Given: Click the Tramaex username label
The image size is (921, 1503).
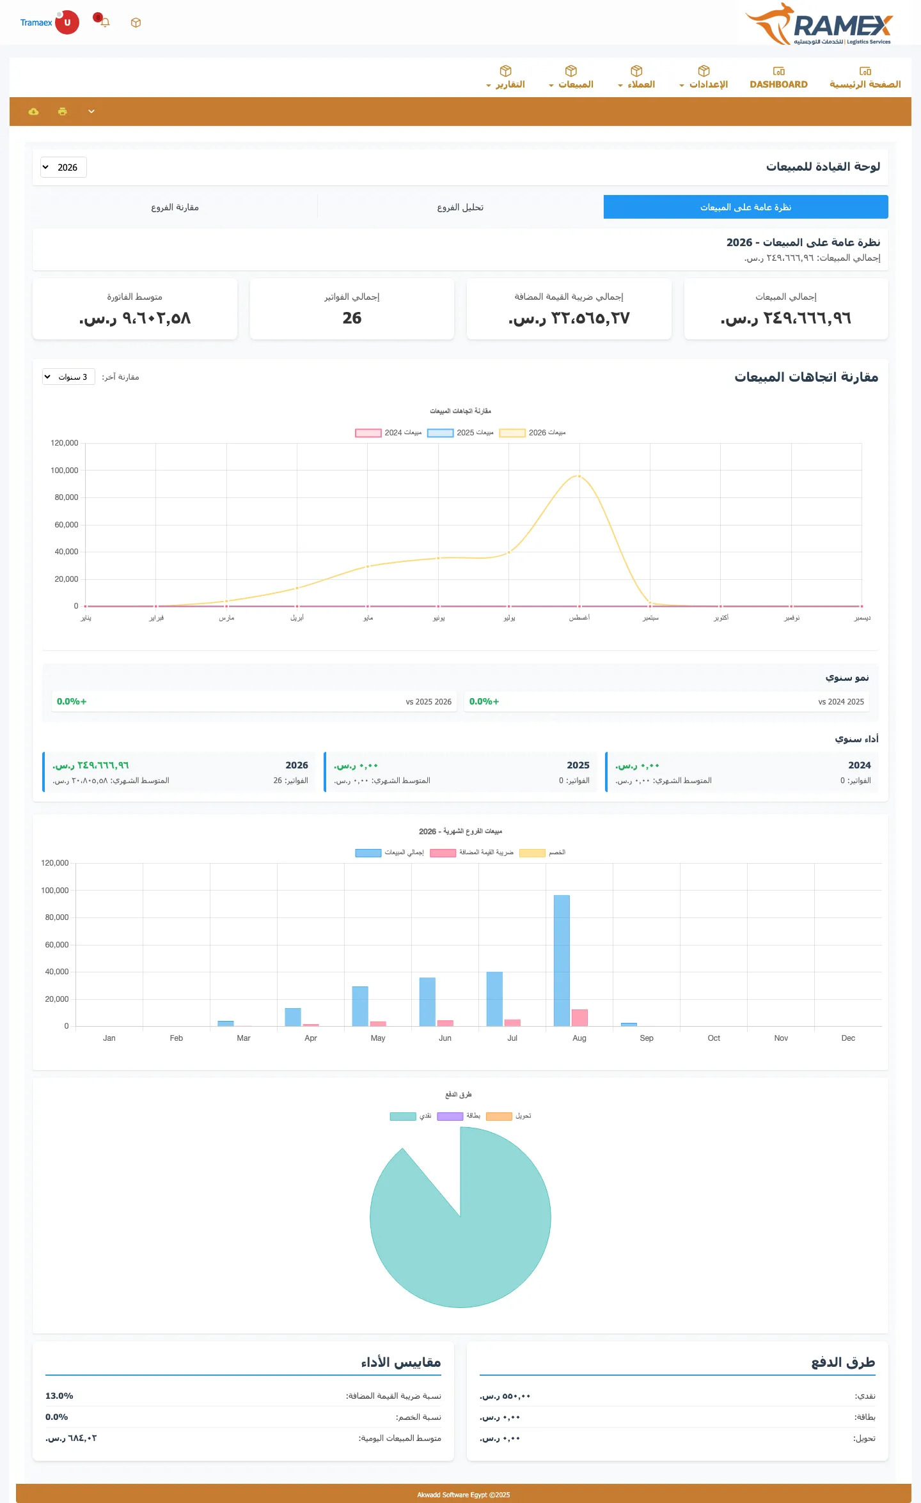Looking at the screenshot, I should (x=36, y=23).
